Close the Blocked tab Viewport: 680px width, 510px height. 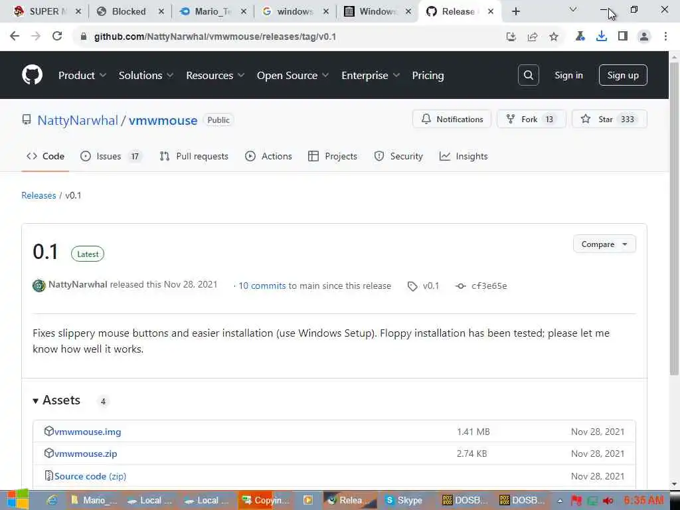click(x=161, y=12)
